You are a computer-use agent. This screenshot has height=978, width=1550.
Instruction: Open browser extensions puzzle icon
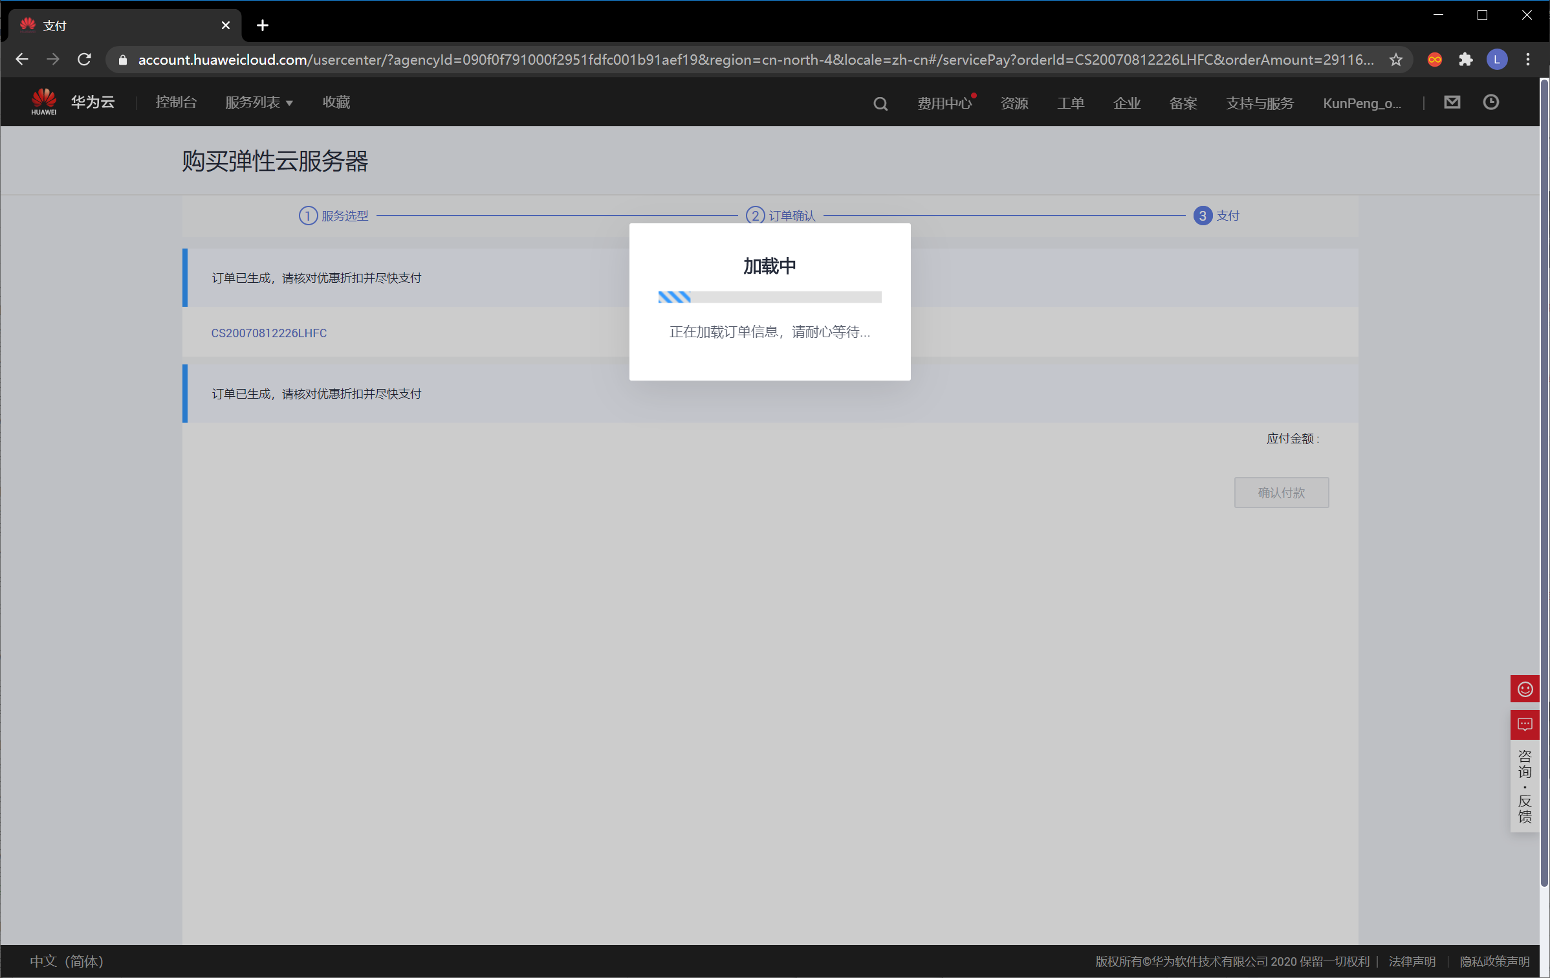(1465, 60)
